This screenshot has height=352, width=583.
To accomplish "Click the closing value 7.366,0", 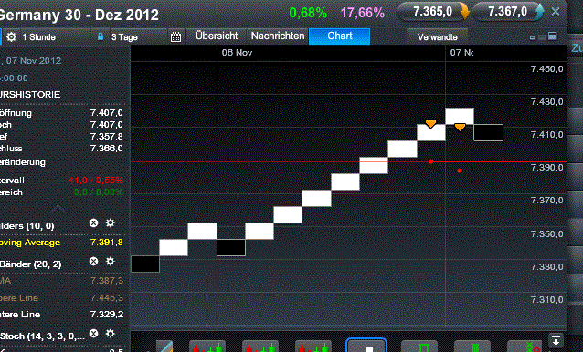I will [106, 149].
